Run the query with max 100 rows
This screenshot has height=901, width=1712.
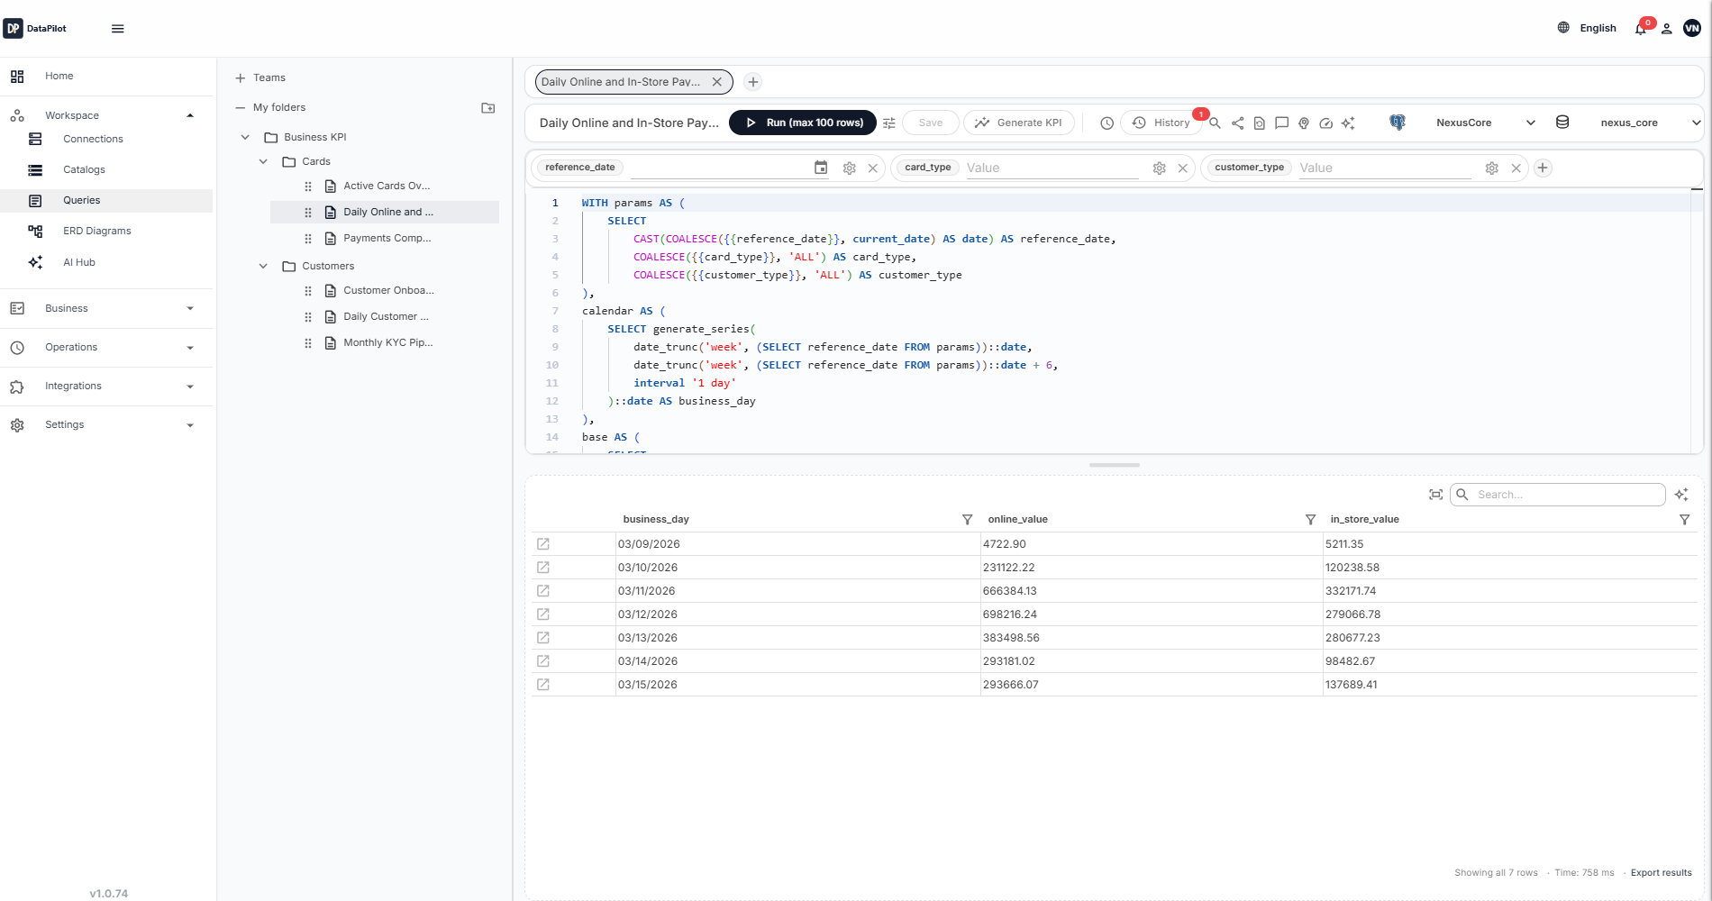pos(801,123)
